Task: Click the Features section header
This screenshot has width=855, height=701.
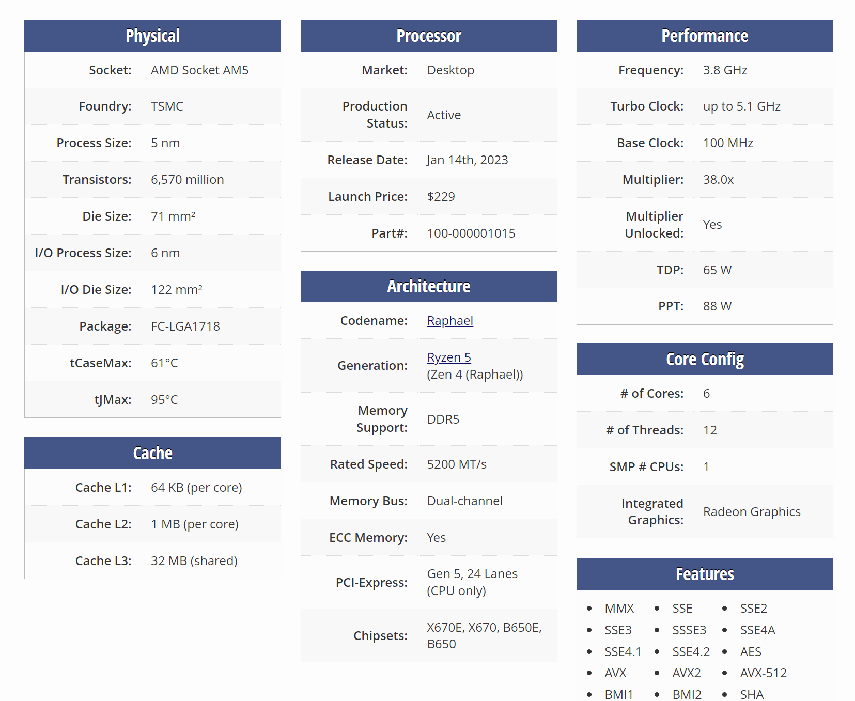Action: tap(705, 574)
